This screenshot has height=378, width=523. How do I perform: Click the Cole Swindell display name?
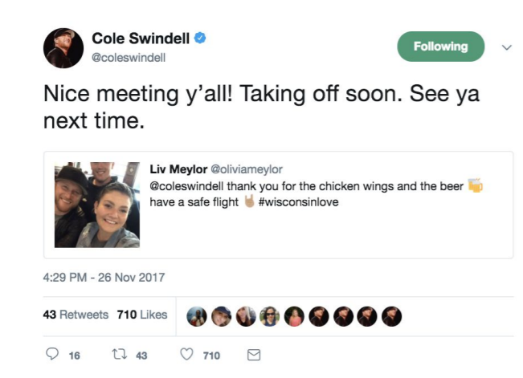pos(141,39)
